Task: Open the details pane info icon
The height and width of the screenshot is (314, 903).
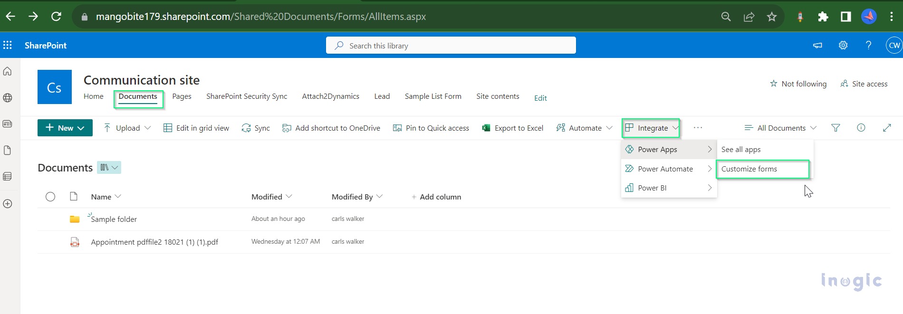Action: (861, 128)
